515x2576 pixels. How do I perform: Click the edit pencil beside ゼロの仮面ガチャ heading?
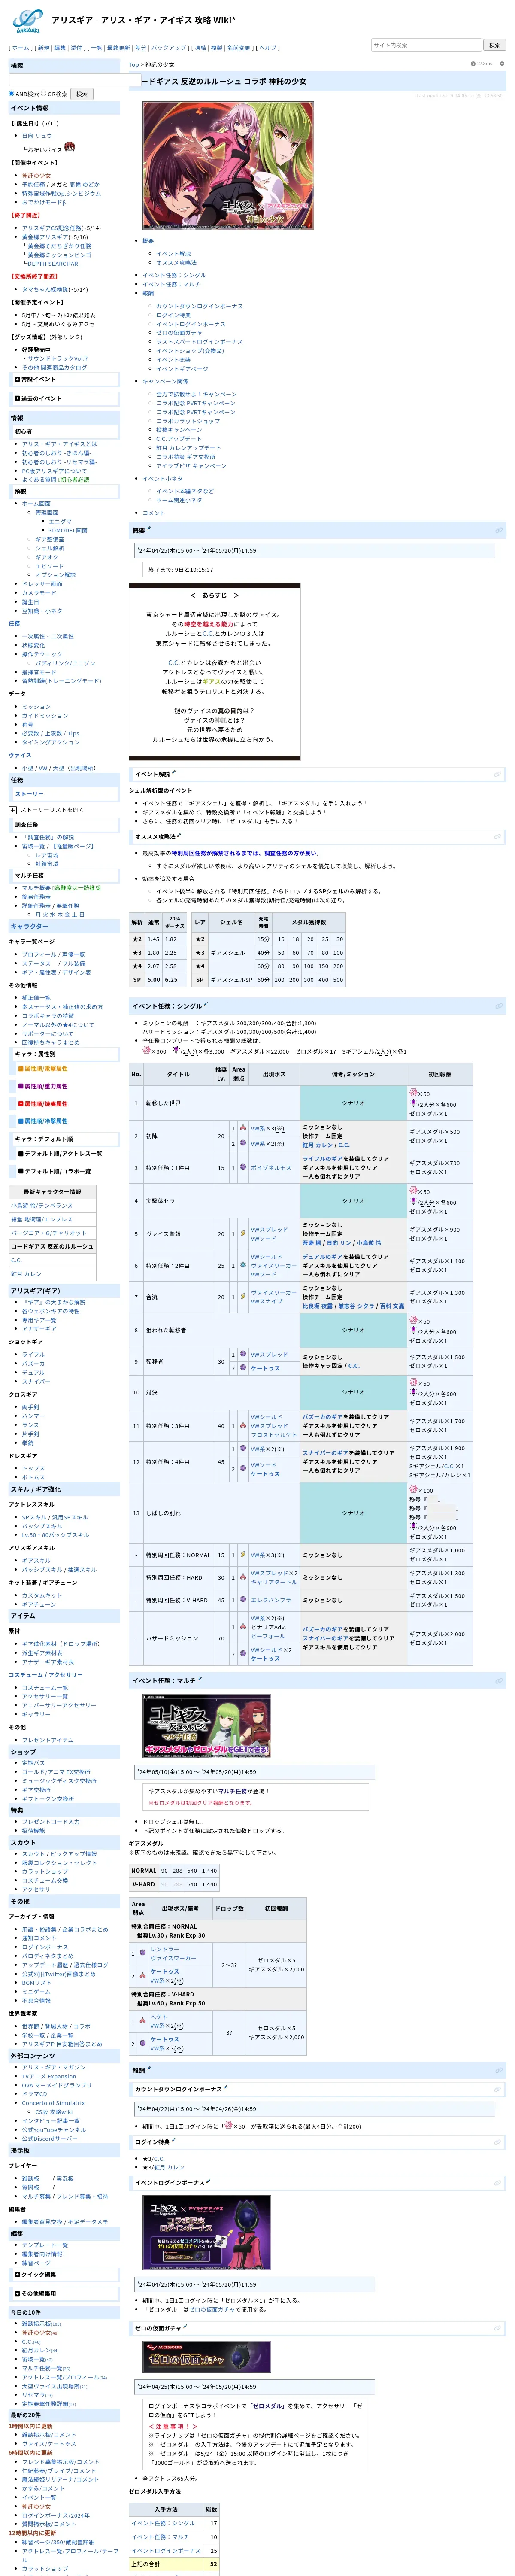[x=186, y=2327]
